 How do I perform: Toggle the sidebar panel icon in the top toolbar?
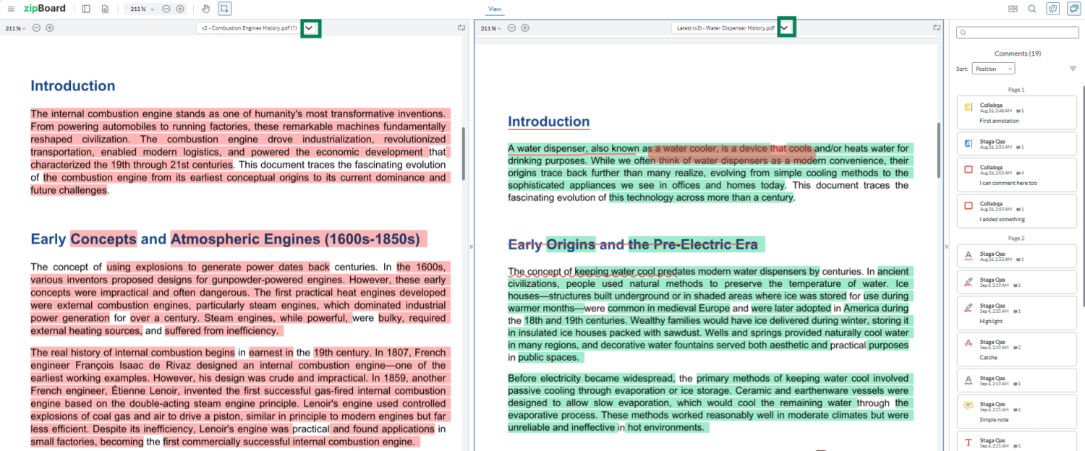click(x=86, y=9)
